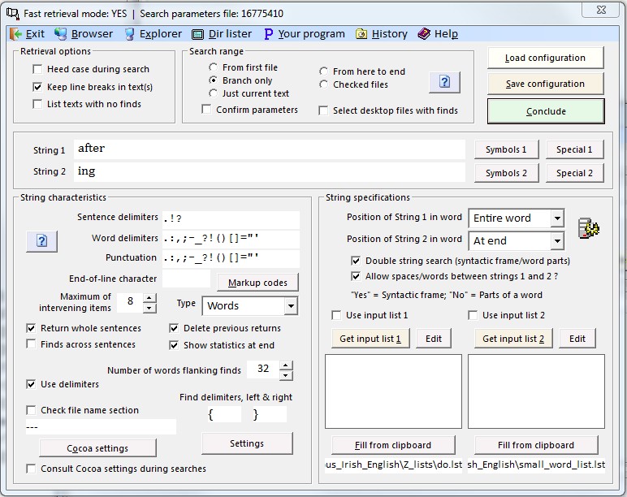The width and height of the screenshot is (627, 497).
Task: Open the Dir lister tool
Action: 198,34
